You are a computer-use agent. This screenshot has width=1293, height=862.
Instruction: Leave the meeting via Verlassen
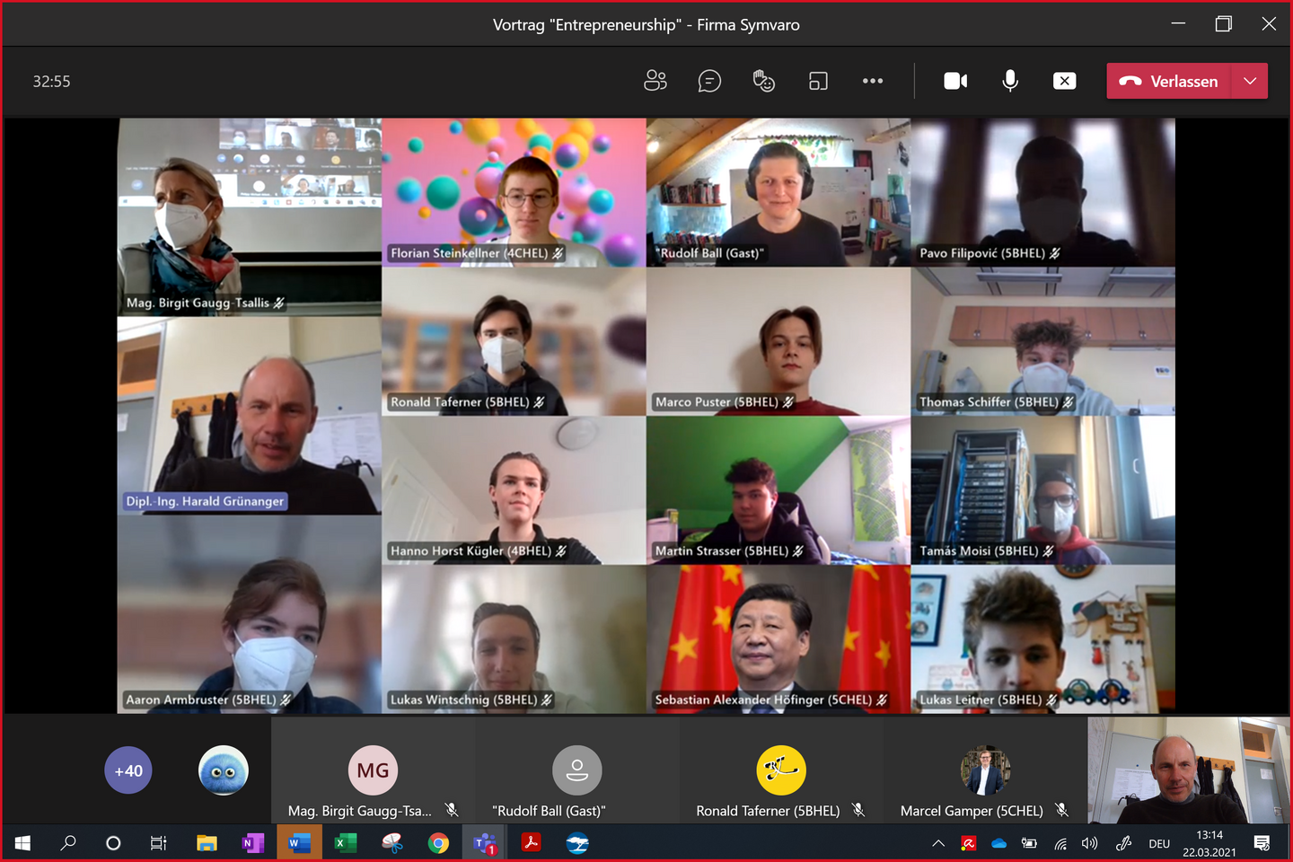point(1177,81)
